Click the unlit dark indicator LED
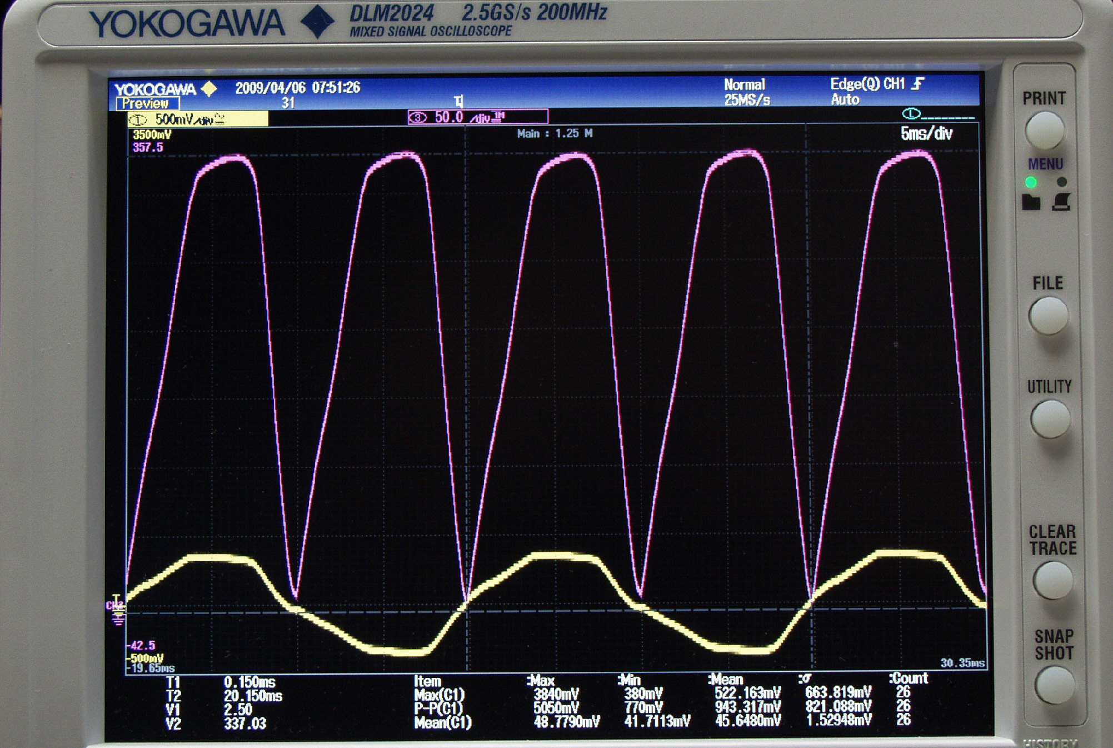Screen dimensions: 1113x748 pyautogui.click(x=1062, y=182)
